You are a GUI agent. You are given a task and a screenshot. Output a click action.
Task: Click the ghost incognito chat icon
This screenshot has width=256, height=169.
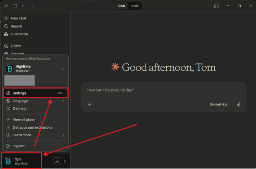tap(216, 6)
